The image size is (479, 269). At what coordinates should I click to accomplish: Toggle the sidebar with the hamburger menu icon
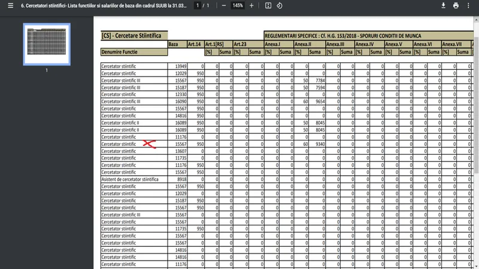[x=10, y=5]
